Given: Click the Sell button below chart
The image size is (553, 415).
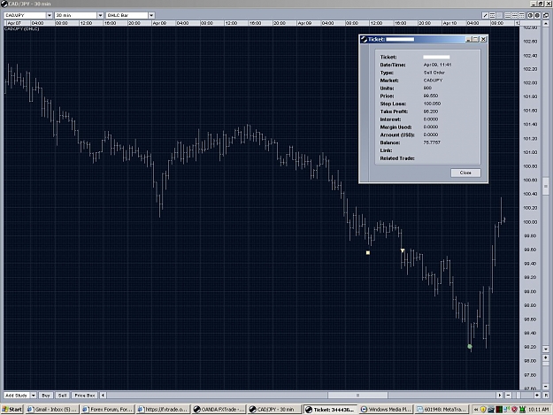Looking at the screenshot, I should pos(62,396).
